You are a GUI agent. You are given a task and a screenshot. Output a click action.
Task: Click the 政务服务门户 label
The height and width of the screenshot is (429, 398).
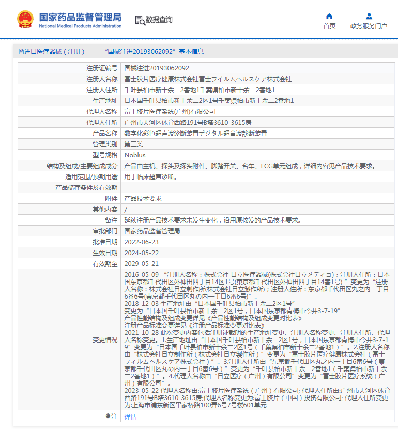[369, 26]
